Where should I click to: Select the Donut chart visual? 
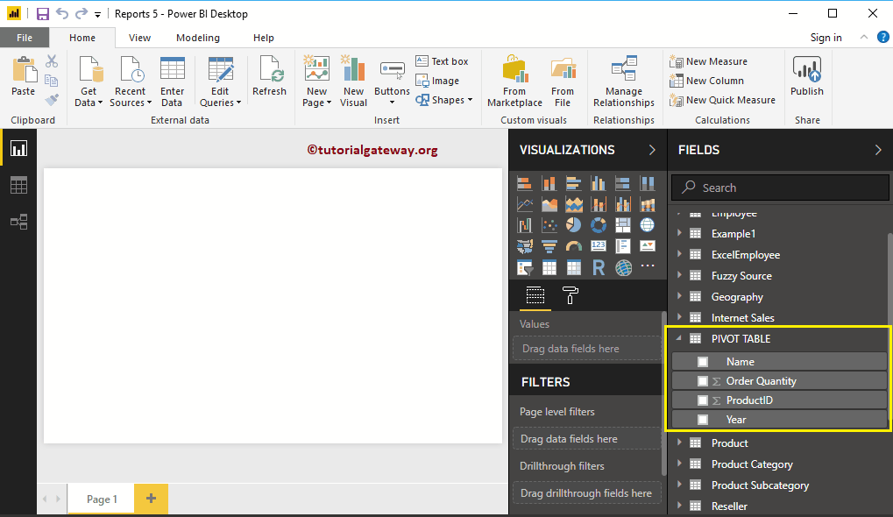click(x=598, y=225)
